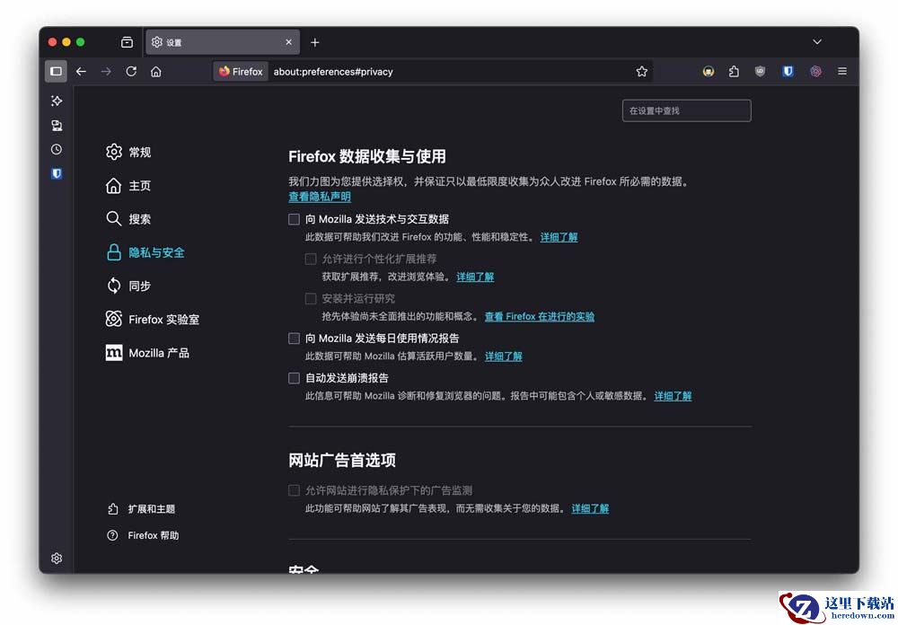This screenshot has width=898, height=625.
Task: Select the 隐私与安全 category
Action: (x=145, y=252)
